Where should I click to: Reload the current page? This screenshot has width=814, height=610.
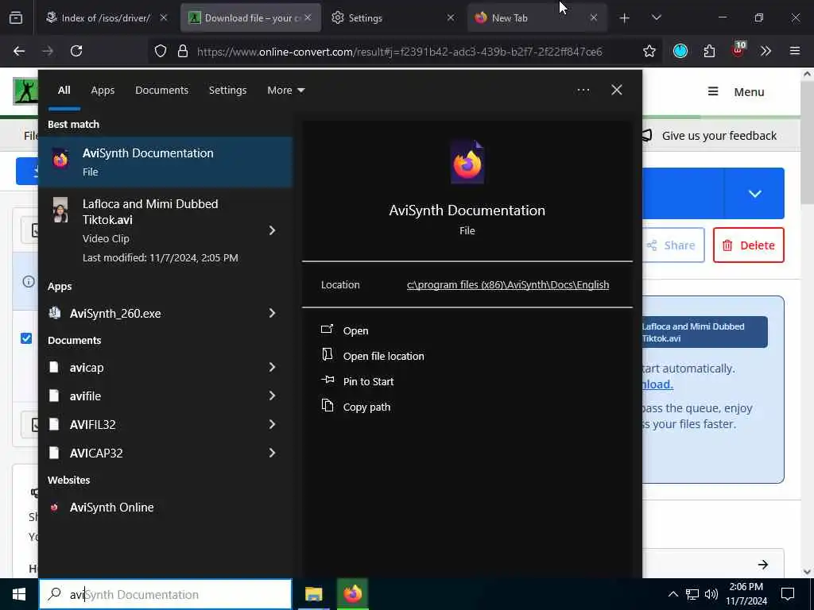pos(76,51)
